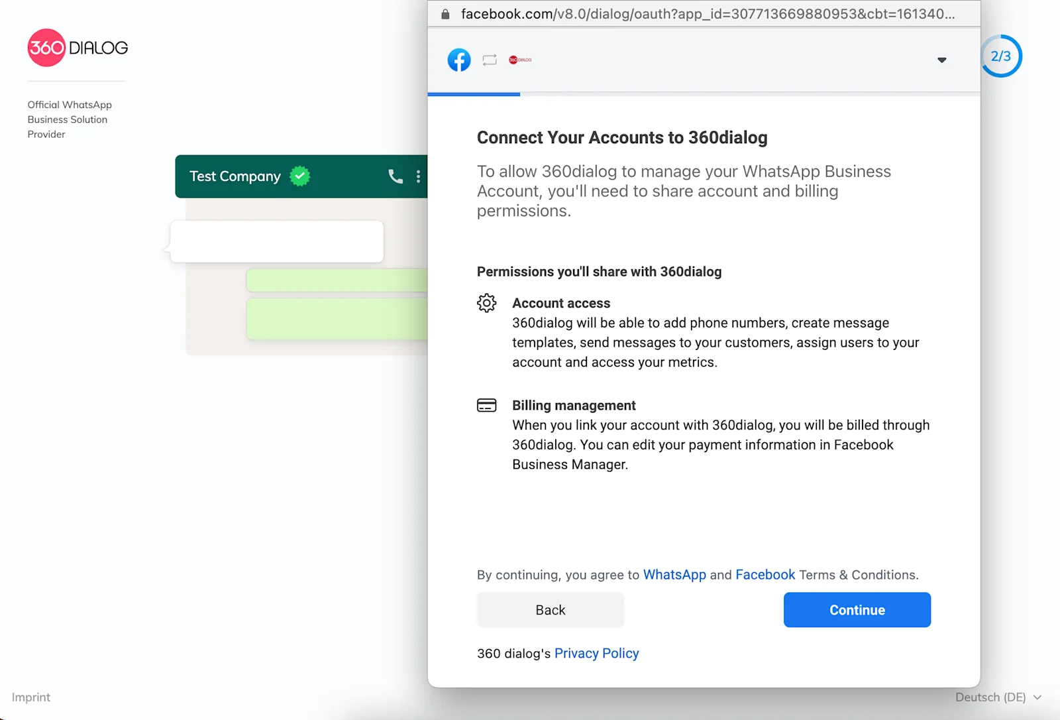This screenshot has width=1060, height=720.
Task: Click the 360dialog logo at top left
Action: [78, 48]
